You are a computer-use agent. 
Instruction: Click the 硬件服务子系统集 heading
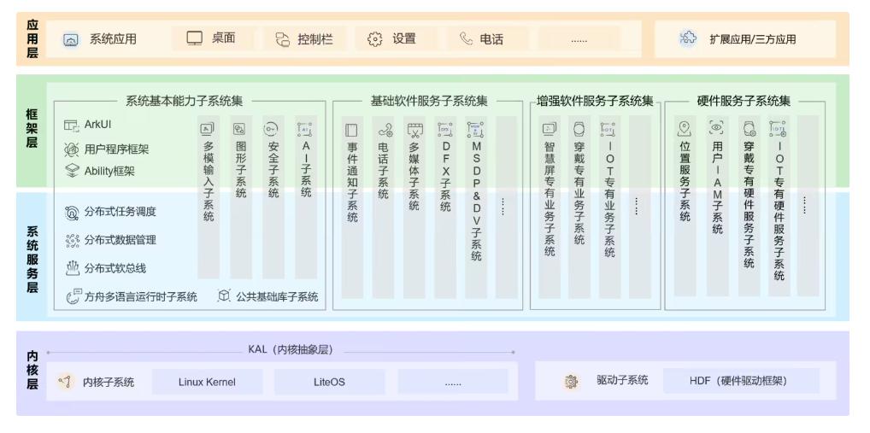coord(744,101)
